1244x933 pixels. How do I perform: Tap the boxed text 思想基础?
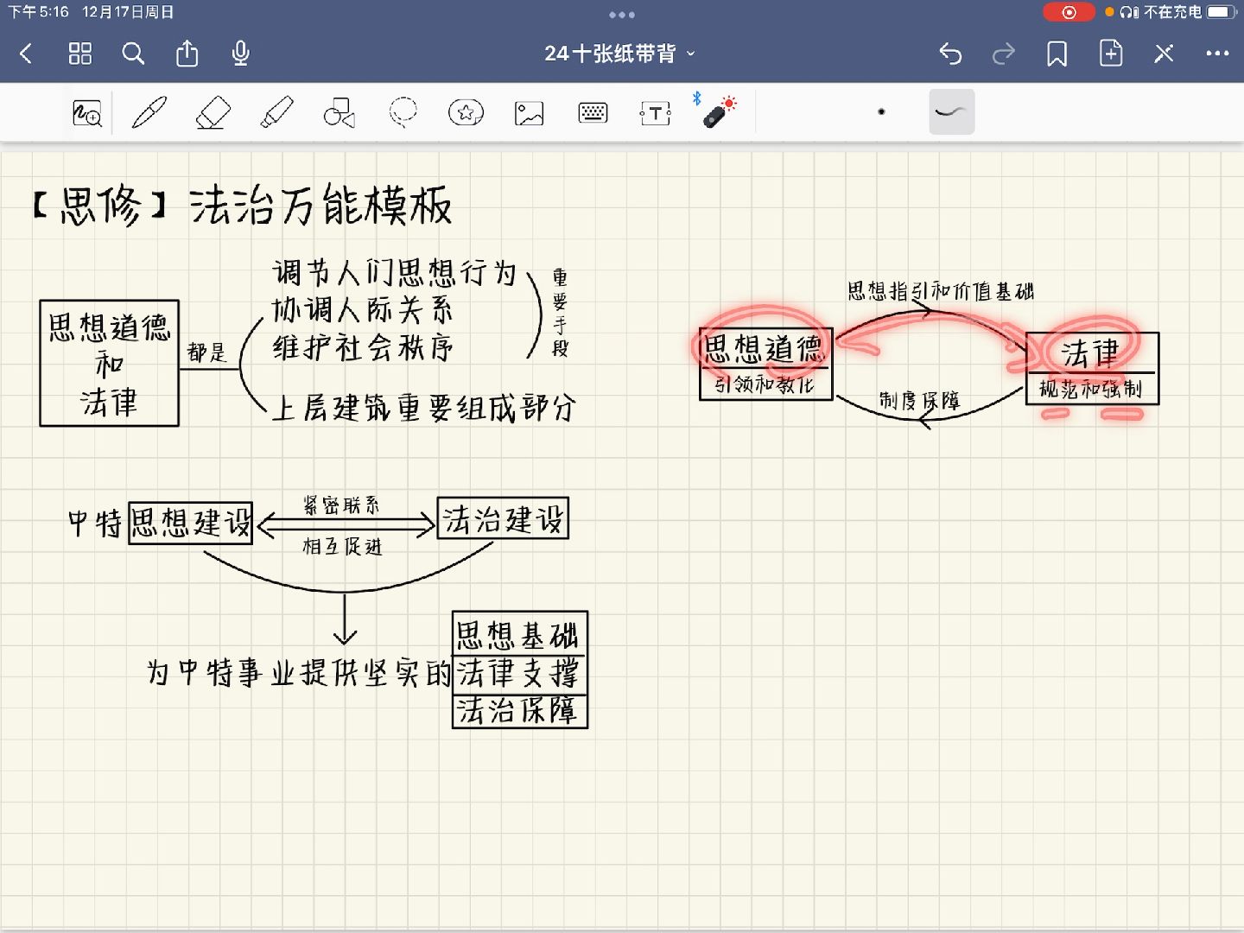(519, 635)
